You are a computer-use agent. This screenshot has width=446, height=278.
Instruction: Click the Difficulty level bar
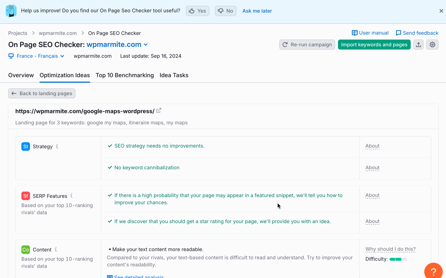point(398,259)
